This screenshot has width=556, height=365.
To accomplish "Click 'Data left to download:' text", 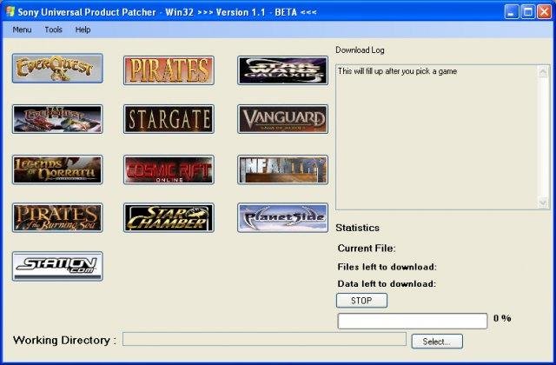I will [387, 284].
